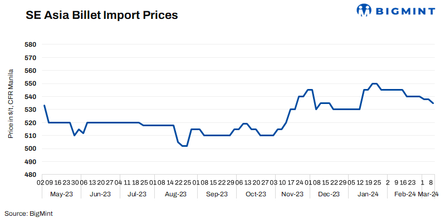This screenshot has width=445, height=223.
Task: Pick the Aug-23 month label
Action: pos(175,194)
